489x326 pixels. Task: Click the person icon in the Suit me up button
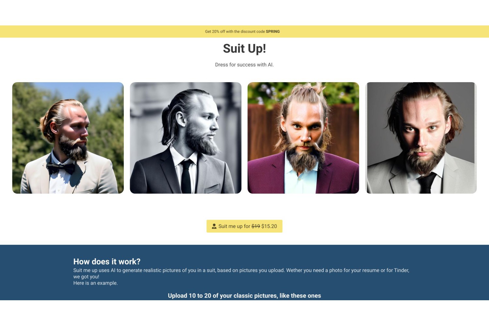pyautogui.click(x=214, y=226)
